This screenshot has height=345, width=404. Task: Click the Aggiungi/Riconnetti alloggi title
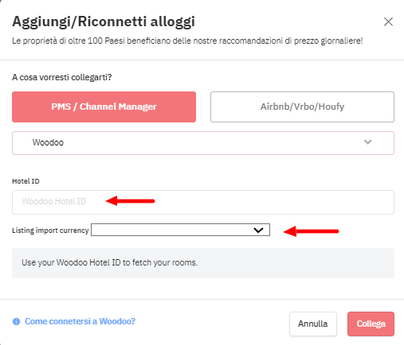pyautogui.click(x=104, y=21)
